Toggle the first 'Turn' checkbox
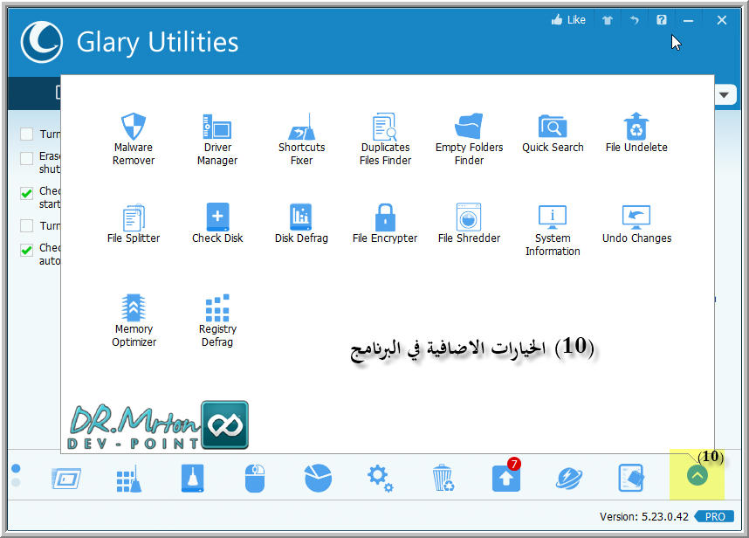Image resolution: width=749 pixels, height=538 pixels. coord(27,134)
